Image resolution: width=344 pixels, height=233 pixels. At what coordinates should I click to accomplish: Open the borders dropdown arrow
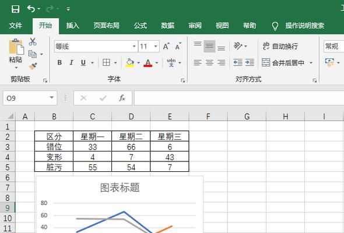click(x=115, y=63)
